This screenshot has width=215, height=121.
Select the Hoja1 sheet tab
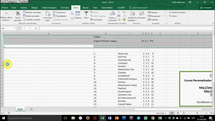tap(20, 109)
